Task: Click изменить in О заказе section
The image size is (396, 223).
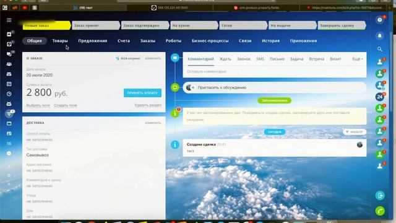Action: pyautogui.click(x=153, y=58)
